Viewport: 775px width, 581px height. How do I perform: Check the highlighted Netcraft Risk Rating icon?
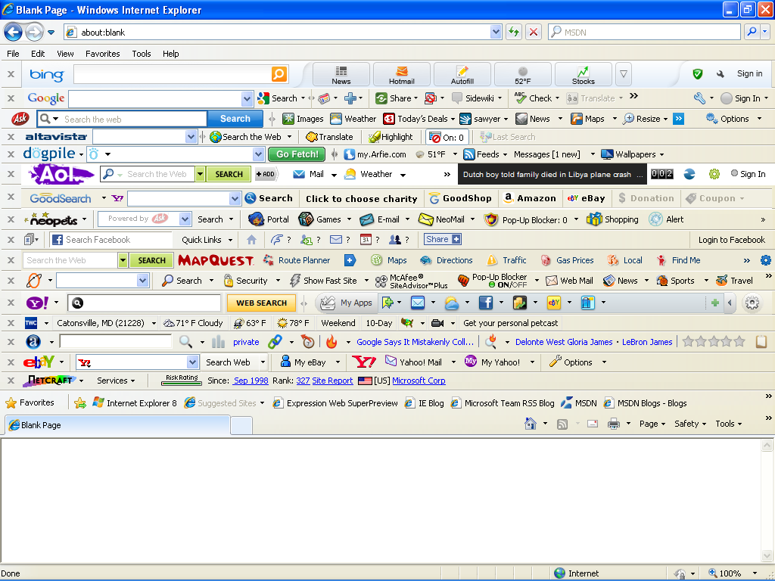[x=181, y=379]
